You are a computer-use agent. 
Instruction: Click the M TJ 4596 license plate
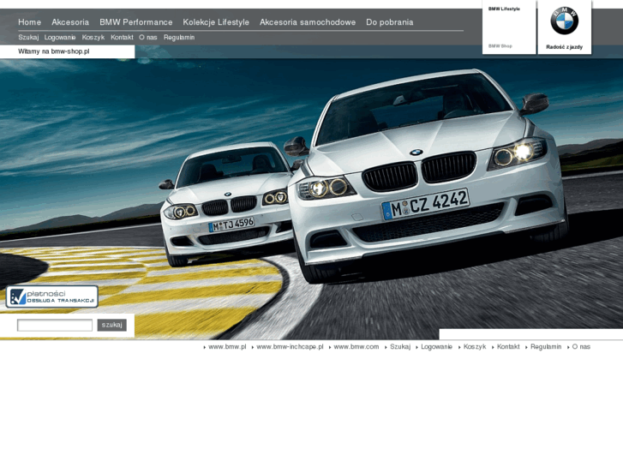click(231, 225)
